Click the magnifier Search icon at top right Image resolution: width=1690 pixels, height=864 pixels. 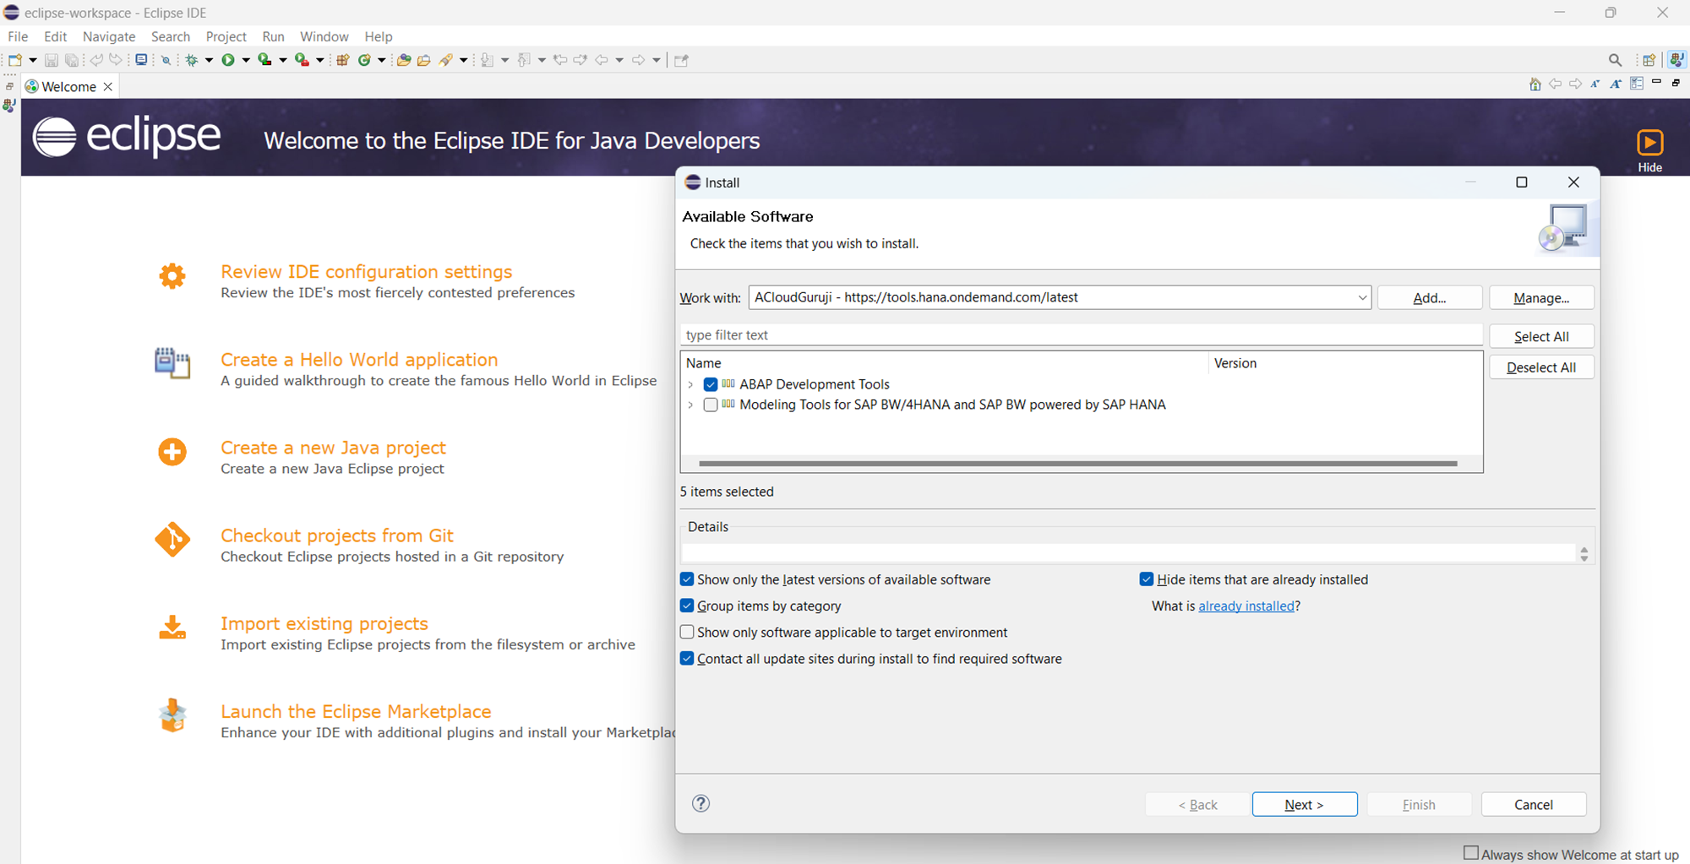1615,60
